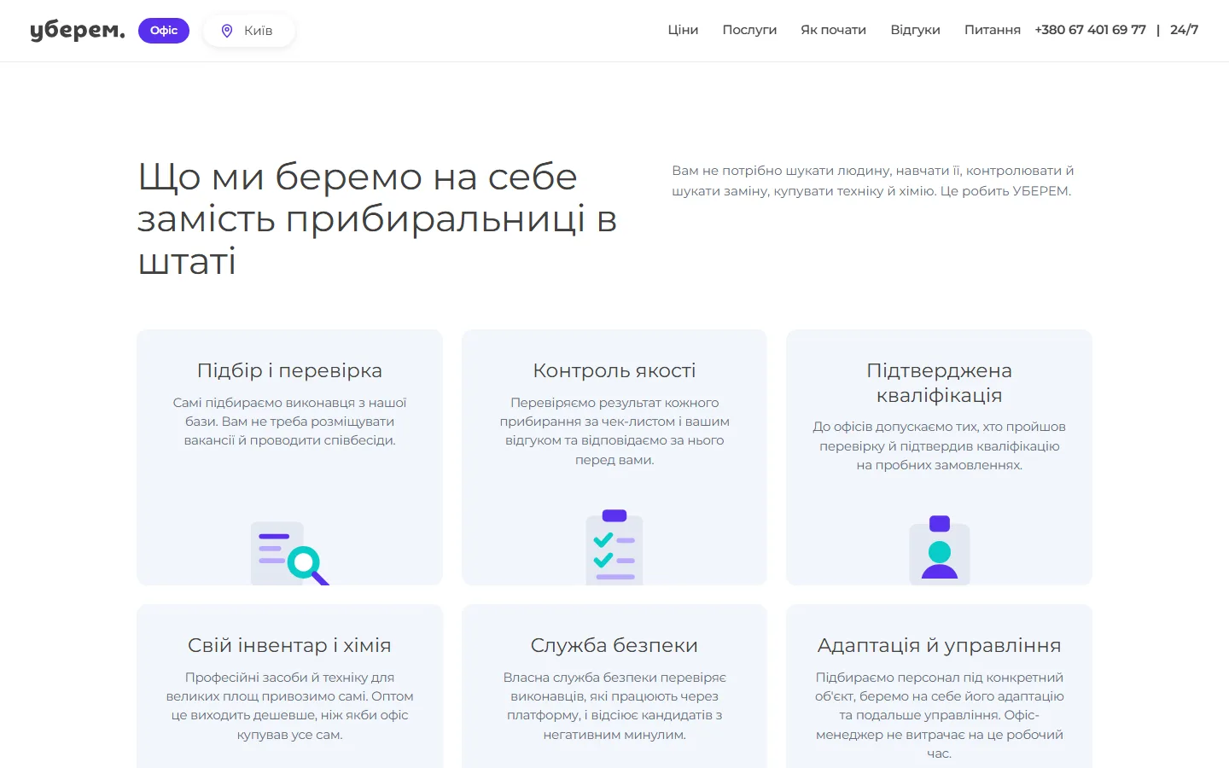1229x768 pixels.
Task: Click the Підбір і перевірка card title
Action: 289,370
